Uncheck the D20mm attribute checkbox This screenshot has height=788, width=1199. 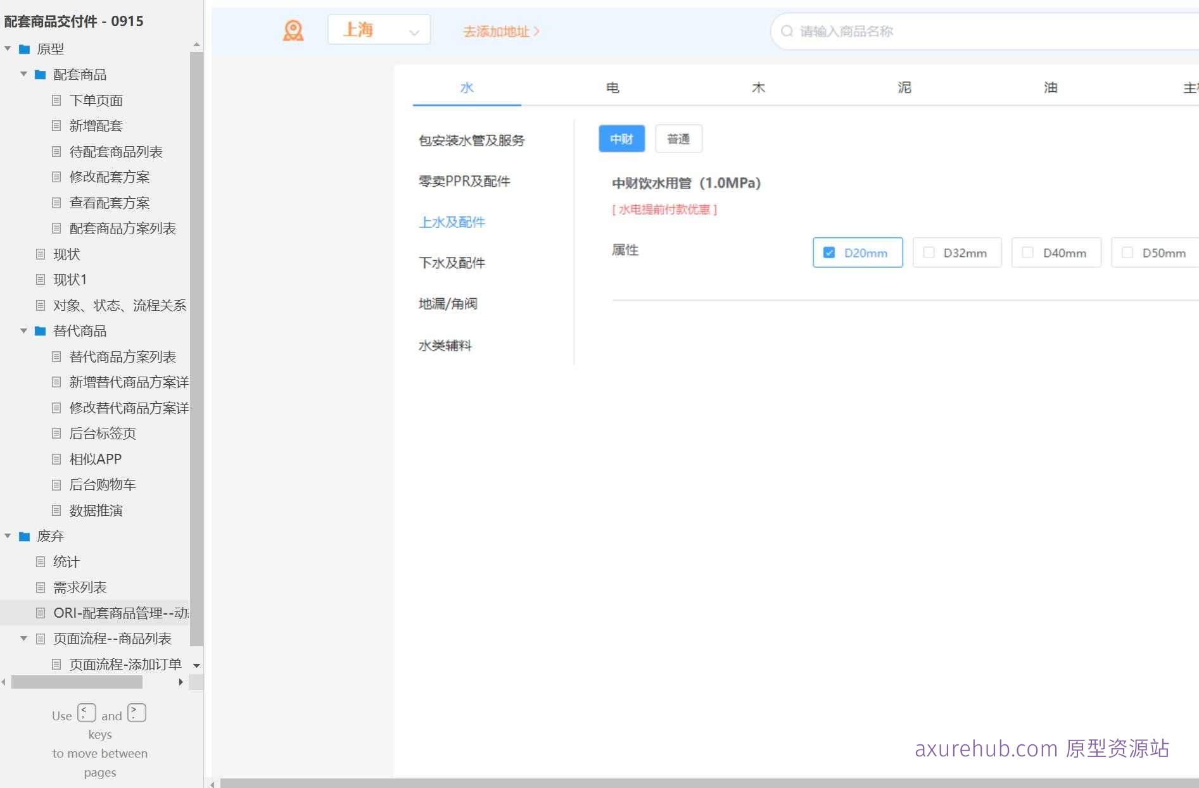(830, 252)
